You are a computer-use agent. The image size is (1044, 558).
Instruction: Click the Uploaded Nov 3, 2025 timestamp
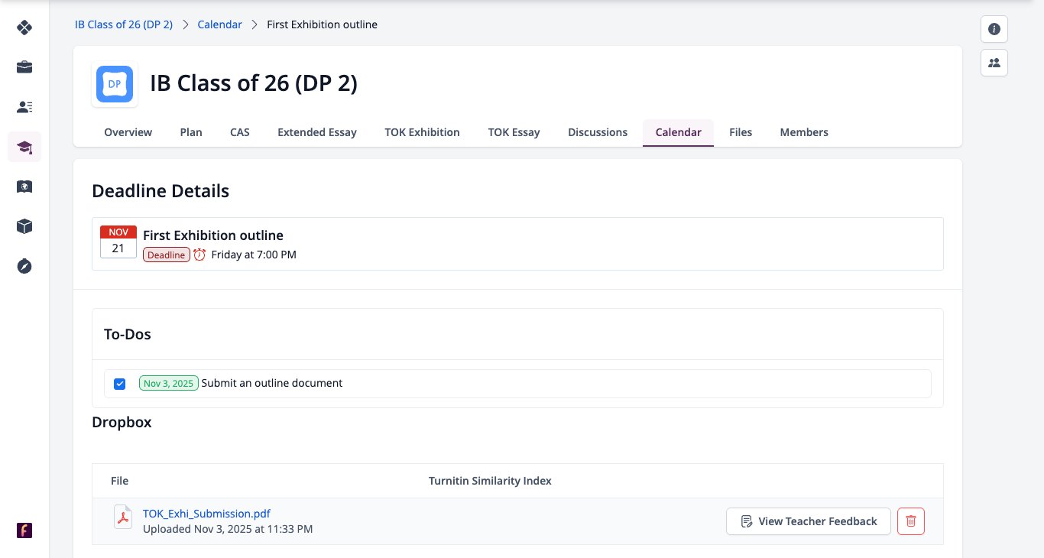[x=228, y=529]
